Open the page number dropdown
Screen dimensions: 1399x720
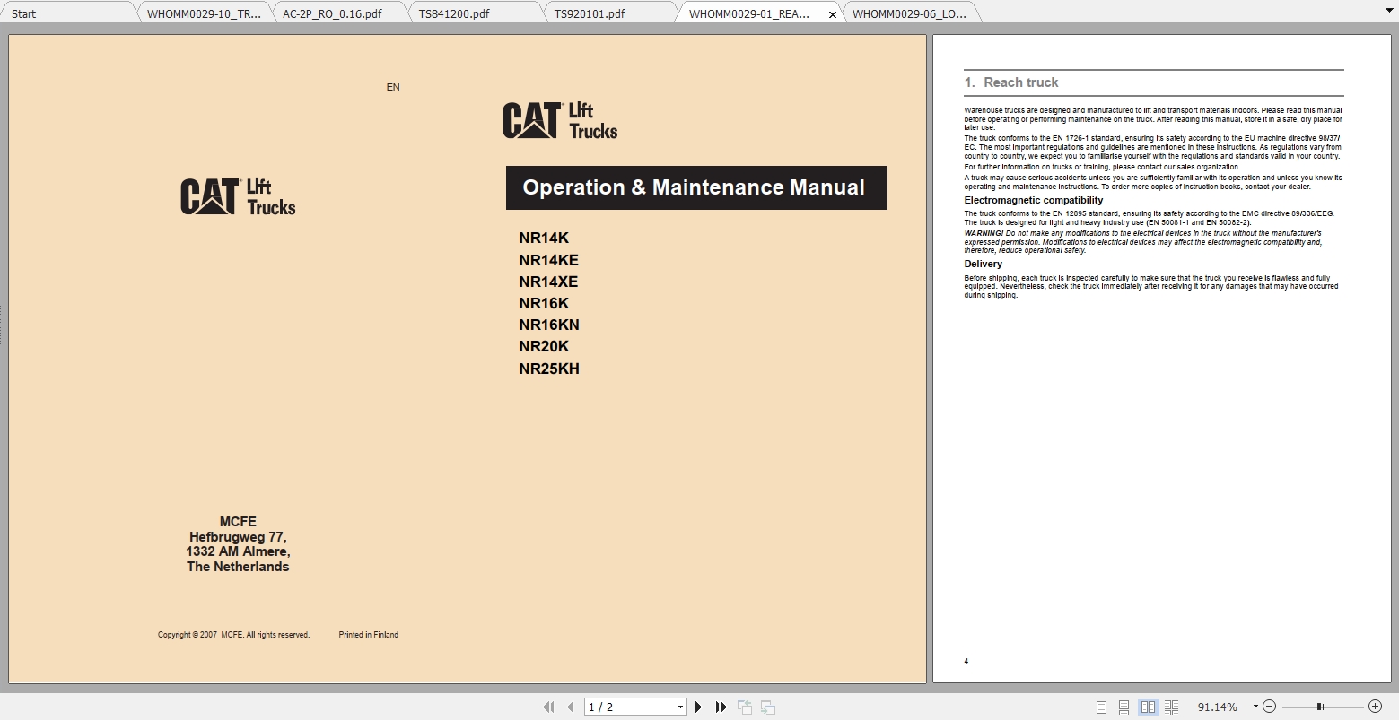[680, 707]
